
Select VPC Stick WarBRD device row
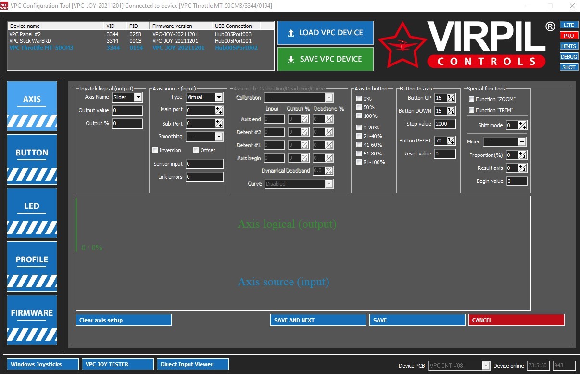coord(140,41)
